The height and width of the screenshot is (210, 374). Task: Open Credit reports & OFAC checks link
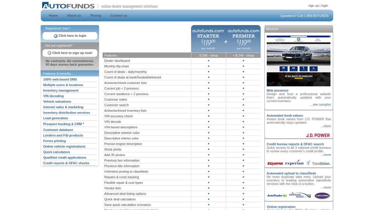click(x=66, y=163)
